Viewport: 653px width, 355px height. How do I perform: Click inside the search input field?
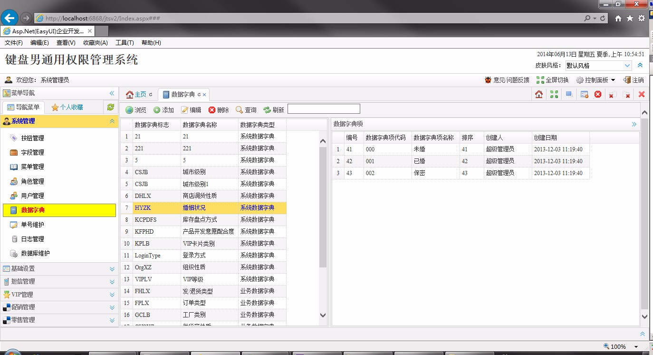tap(324, 108)
